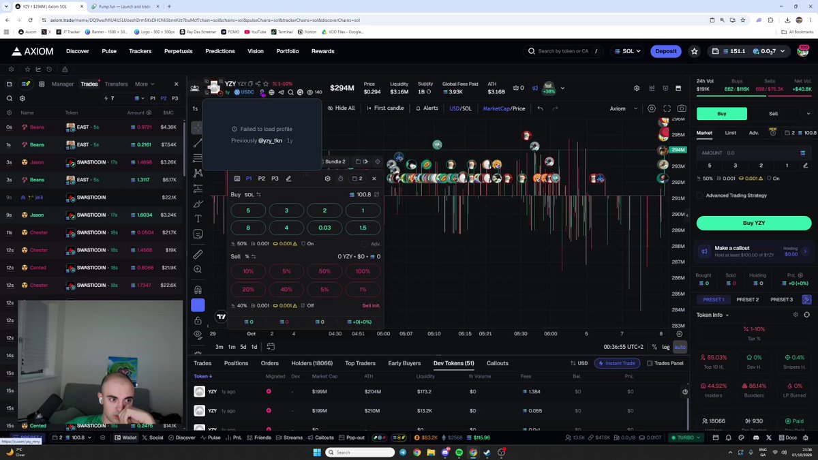Viewport: 818px width, 460px height.
Task: Close the floating quick-buy panel
Action: pos(374,179)
